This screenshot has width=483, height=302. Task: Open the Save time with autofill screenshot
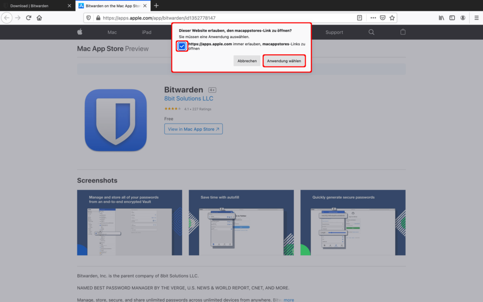click(x=241, y=223)
